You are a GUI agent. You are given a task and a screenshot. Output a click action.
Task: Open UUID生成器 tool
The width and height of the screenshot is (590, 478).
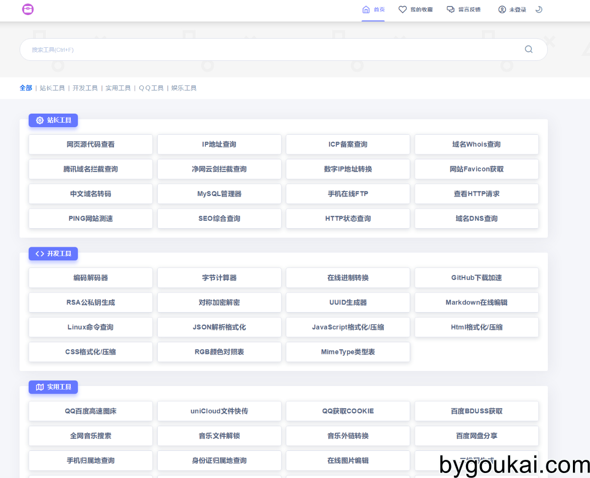348,303
